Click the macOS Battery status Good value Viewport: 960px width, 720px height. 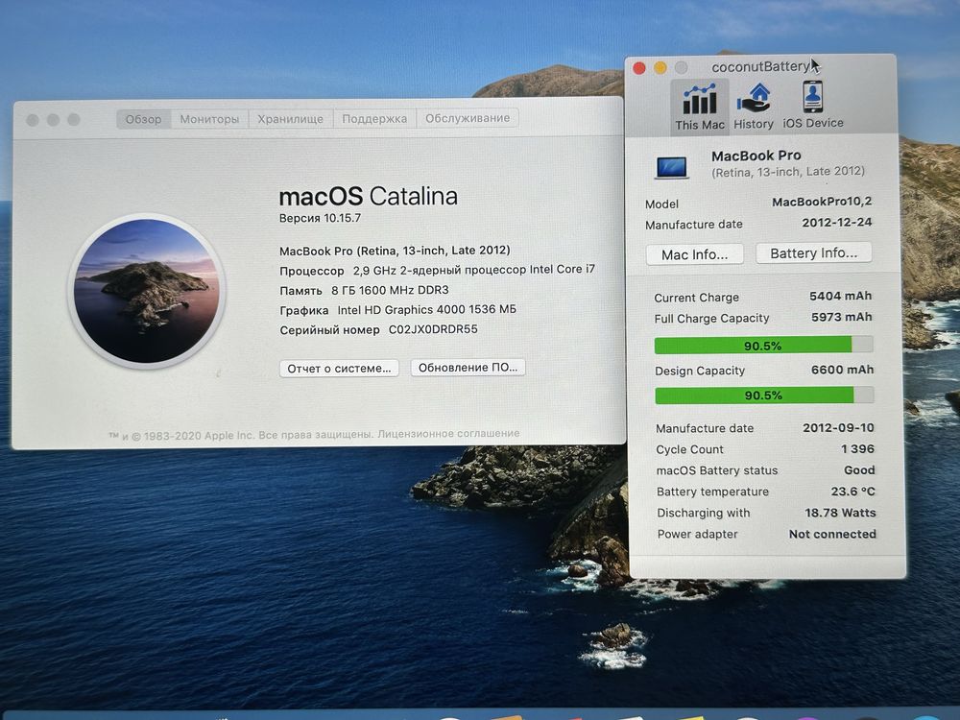tap(859, 470)
